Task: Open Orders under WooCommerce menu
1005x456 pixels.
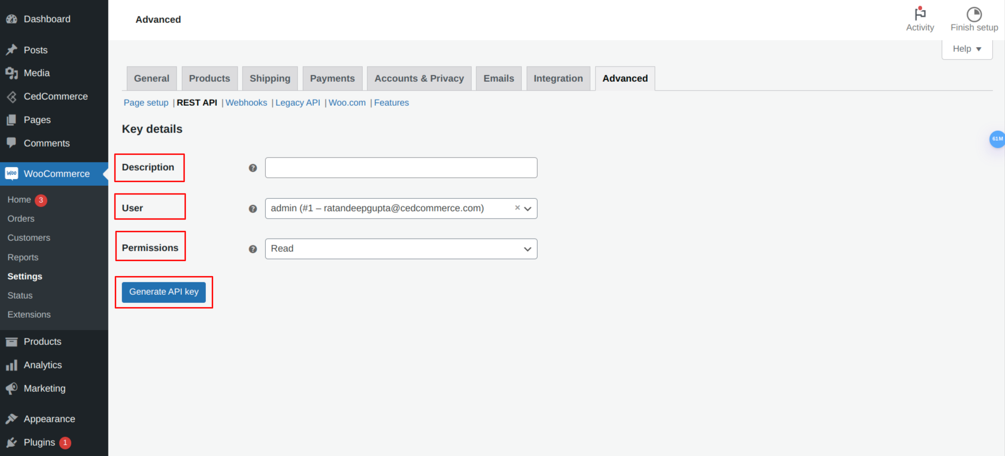Action: (x=21, y=218)
